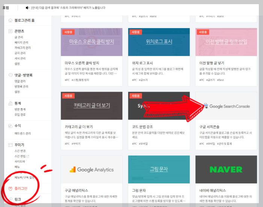Click the 플러그인 plug icon
This screenshot has height=207, width=263.
click(x=11, y=188)
